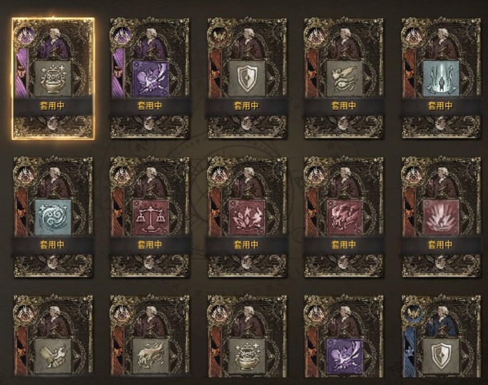Choose purple wing-slash icon on bottom-row card
Viewport: 488px width, 385px height.
click(x=344, y=356)
